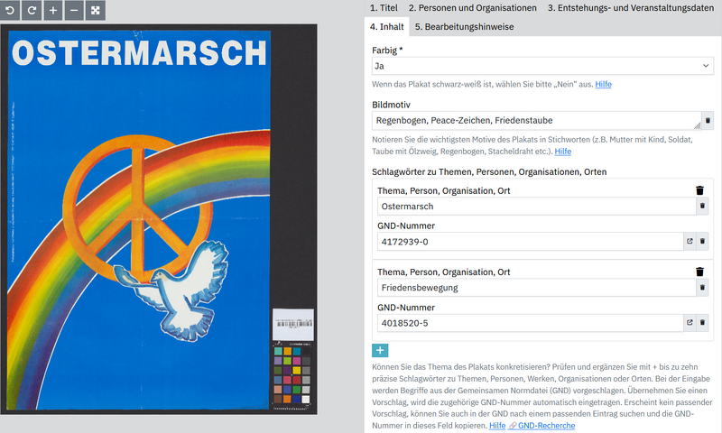Switch to the 1. Titel tab
The image size is (722, 433).
click(384, 8)
